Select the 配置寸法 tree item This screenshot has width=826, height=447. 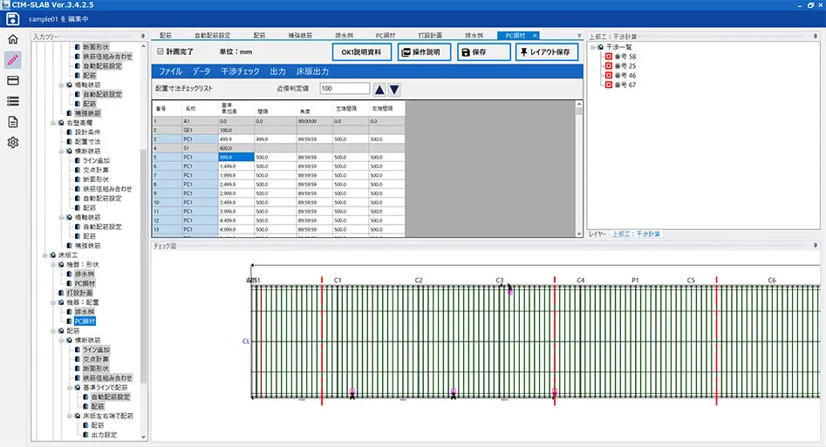point(87,142)
